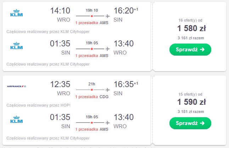Click the red stopover dot on the CDG route
The height and width of the screenshot is (148, 229).
coord(92,90)
